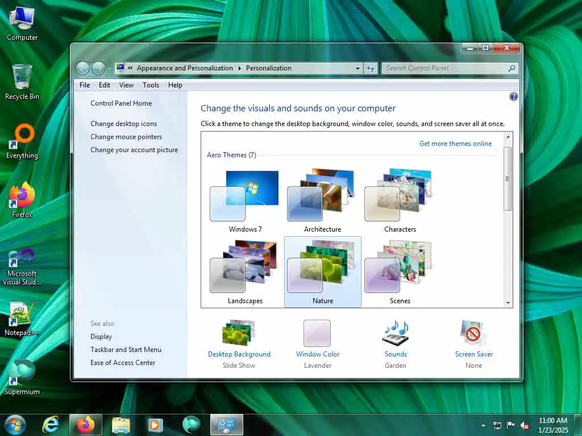
Task: Launch the Notepad++ desktop shortcut
Action: pyautogui.click(x=22, y=319)
